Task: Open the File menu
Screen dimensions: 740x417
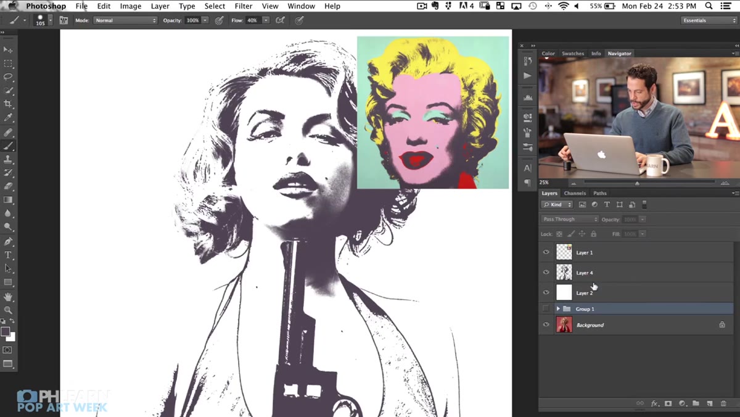Action: 81,6
